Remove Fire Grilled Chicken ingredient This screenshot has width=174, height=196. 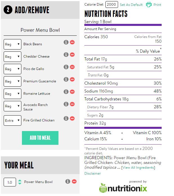[72, 118]
